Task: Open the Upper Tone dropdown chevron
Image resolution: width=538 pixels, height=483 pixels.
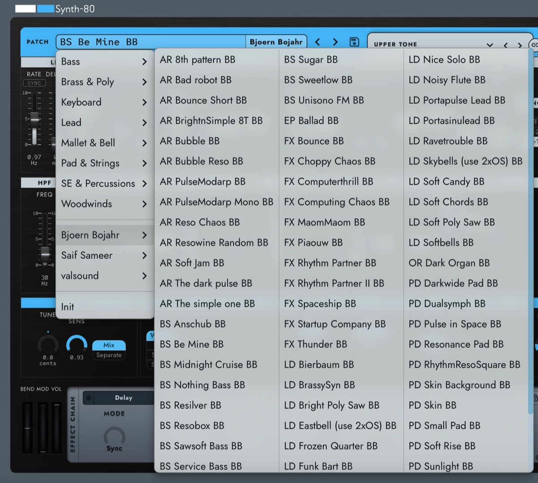Action: [490, 45]
